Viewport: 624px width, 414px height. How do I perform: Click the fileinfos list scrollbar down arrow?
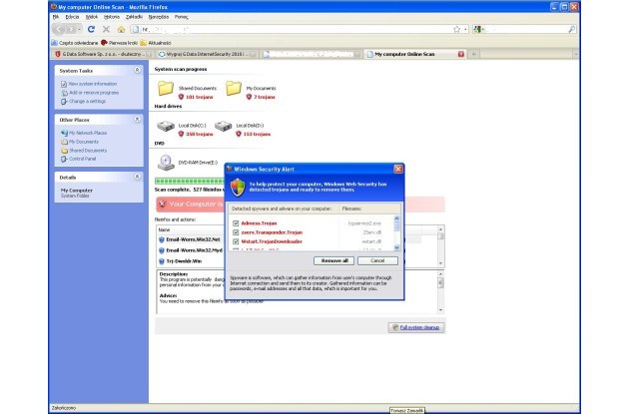440,263
